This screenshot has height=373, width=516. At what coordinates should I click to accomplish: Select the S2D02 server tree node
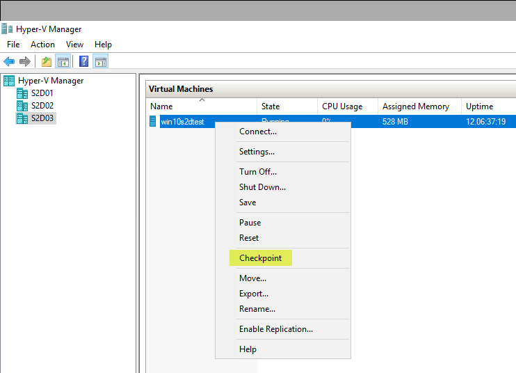(x=42, y=106)
